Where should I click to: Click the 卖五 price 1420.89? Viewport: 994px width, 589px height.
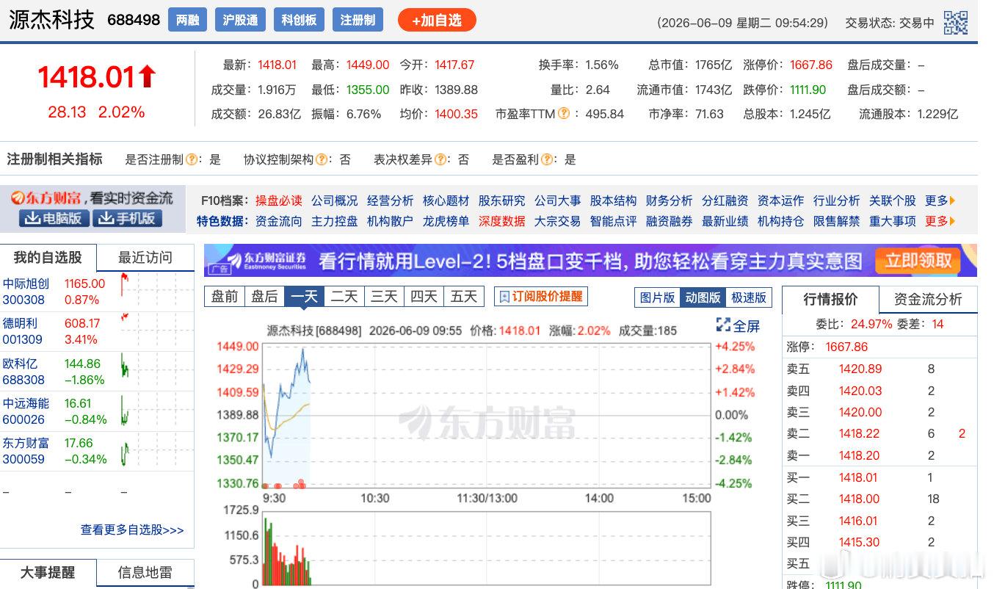[x=860, y=369]
